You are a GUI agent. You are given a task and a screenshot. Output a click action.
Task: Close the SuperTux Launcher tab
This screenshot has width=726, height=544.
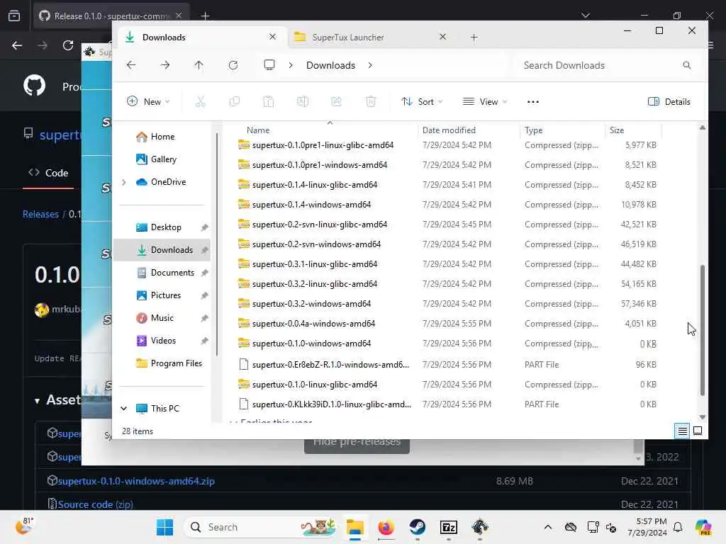tap(442, 37)
